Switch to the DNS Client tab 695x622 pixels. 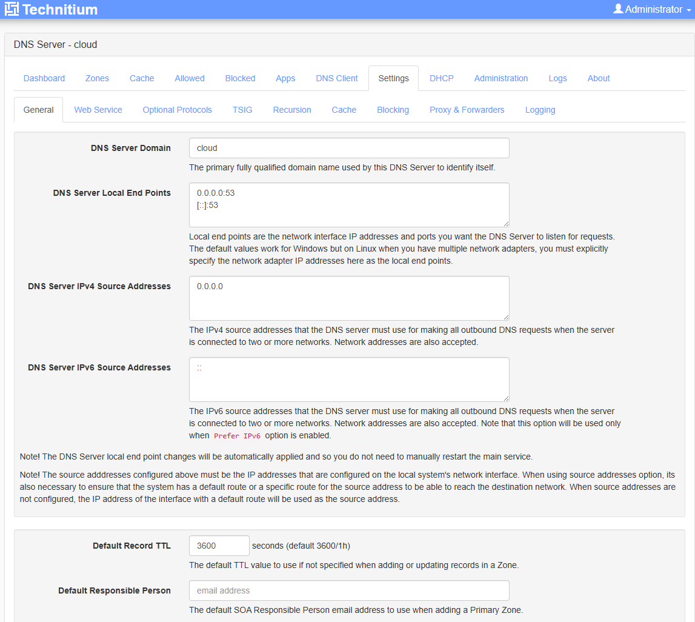(337, 78)
